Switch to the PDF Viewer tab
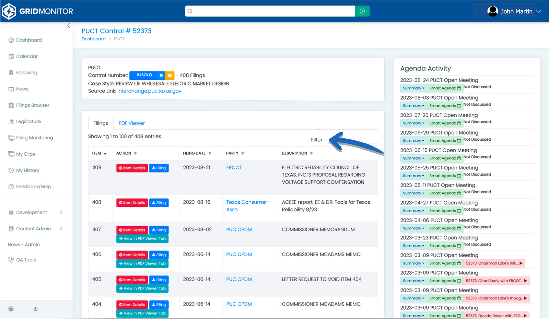This screenshot has width=549, height=319. coord(132,123)
